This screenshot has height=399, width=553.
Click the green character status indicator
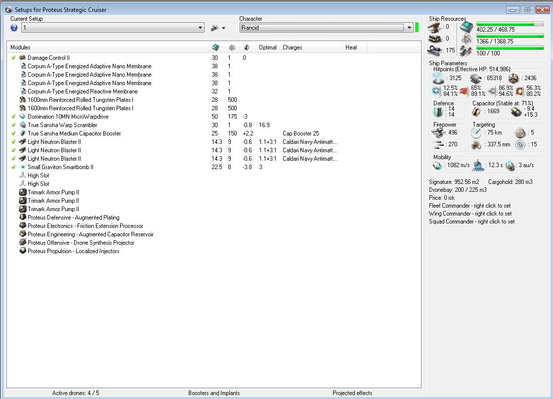pos(417,28)
